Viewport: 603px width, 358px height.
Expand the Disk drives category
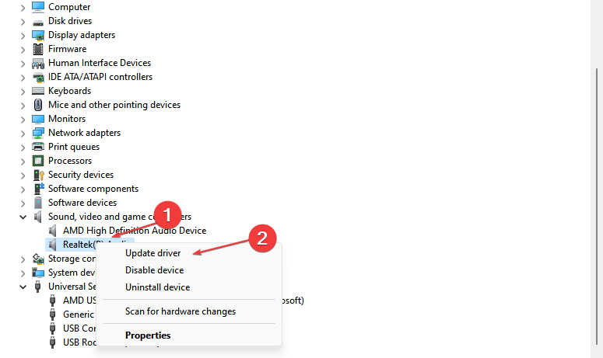(x=23, y=21)
